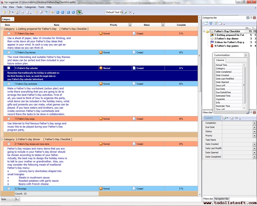Viewport: 257px width, 206px height.
Task: Click the green flag toolbar icon
Action: 79,12
